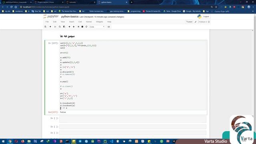
Task: Save notebook with the floppy disk icon
Action: point(45,27)
